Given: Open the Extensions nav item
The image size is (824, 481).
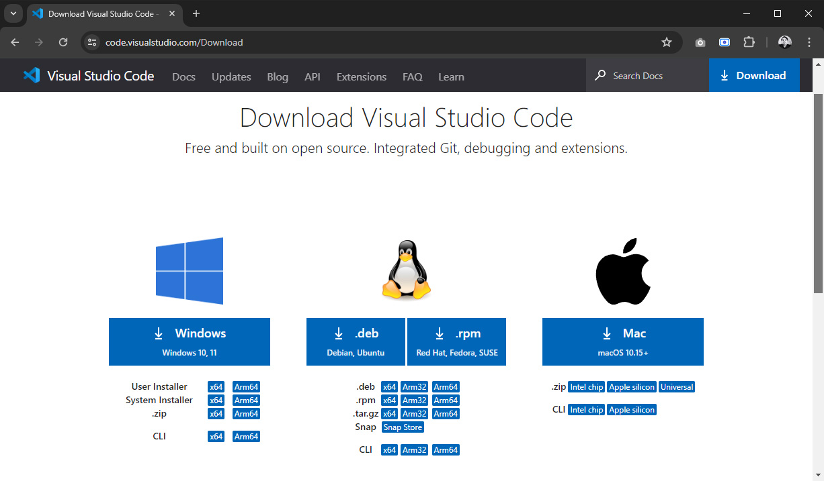Looking at the screenshot, I should coord(362,76).
